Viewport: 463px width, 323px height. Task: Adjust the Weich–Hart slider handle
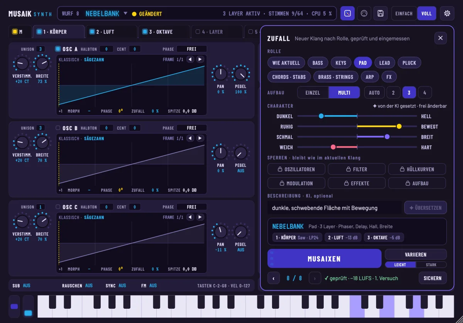pyautogui.click(x=333, y=147)
